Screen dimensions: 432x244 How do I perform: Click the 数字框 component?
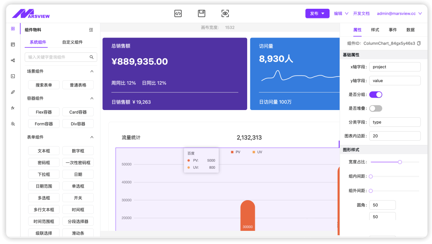pos(78,151)
